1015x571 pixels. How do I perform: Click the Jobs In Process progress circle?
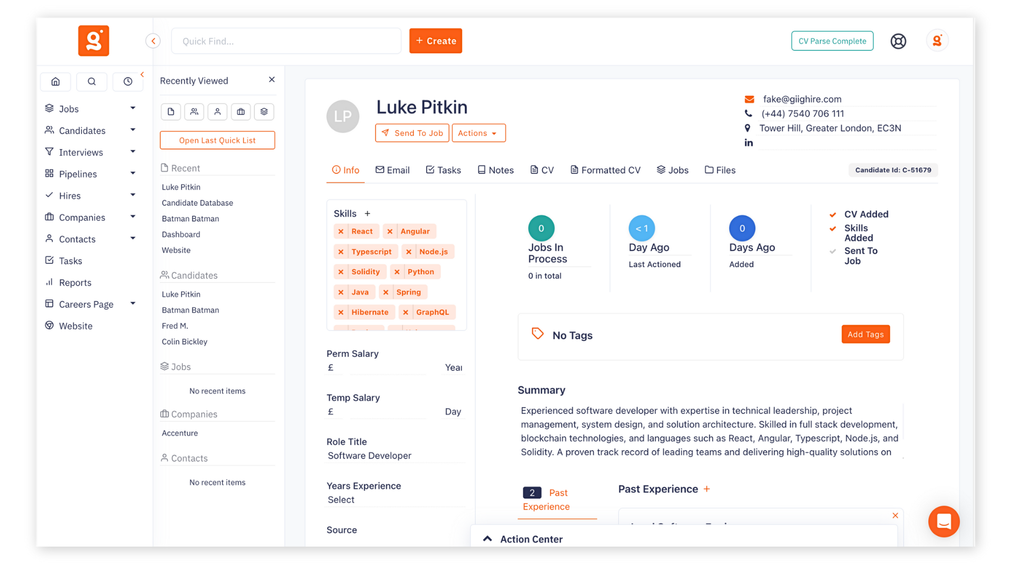541,228
